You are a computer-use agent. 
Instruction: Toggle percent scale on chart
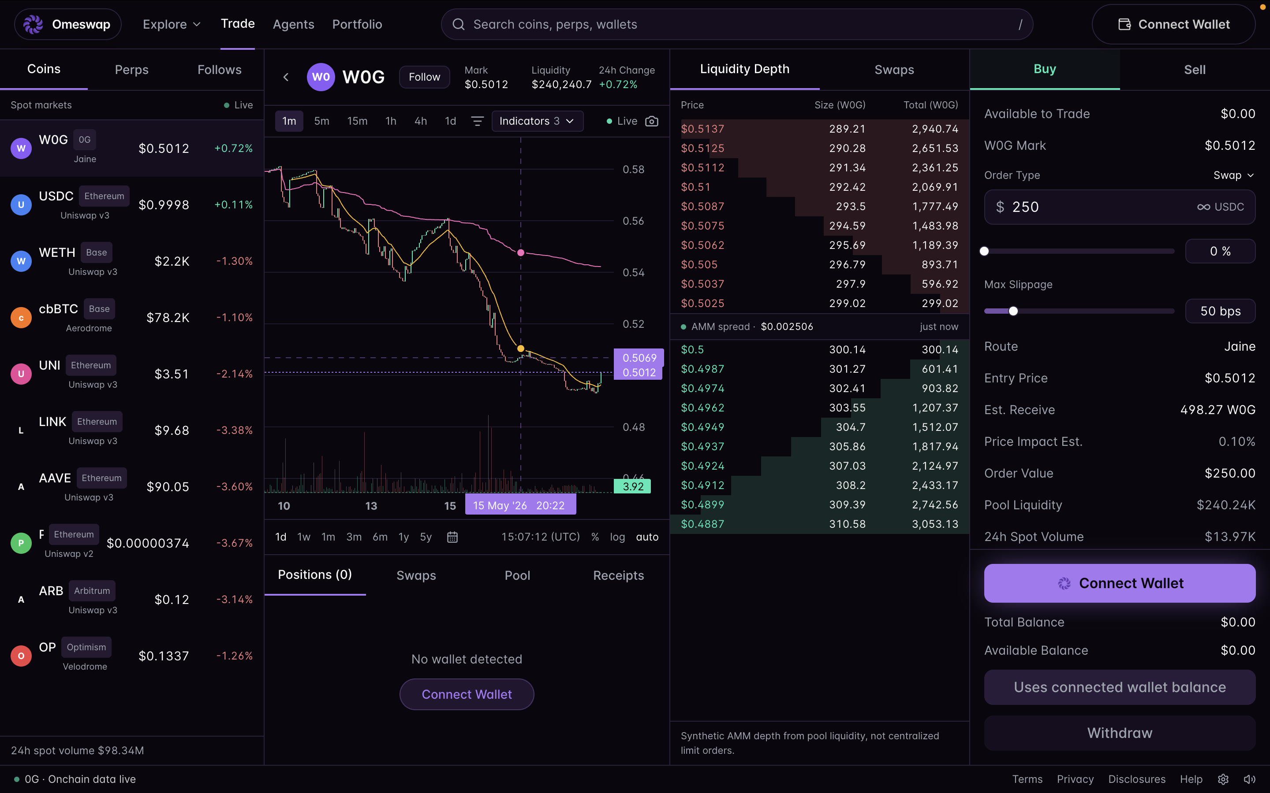tap(594, 537)
